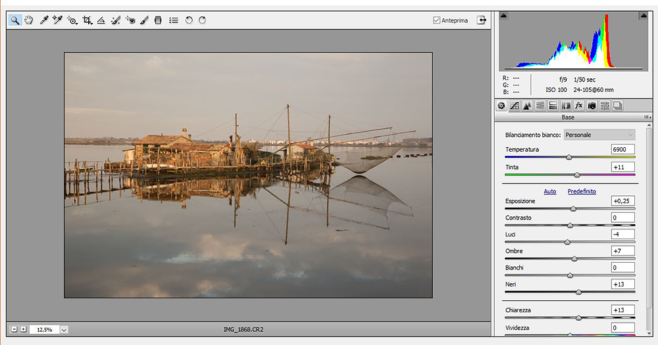Click the Vividezza value field
This screenshot has height=345, width=658.
pyautogui.click(x=622, y=328)
